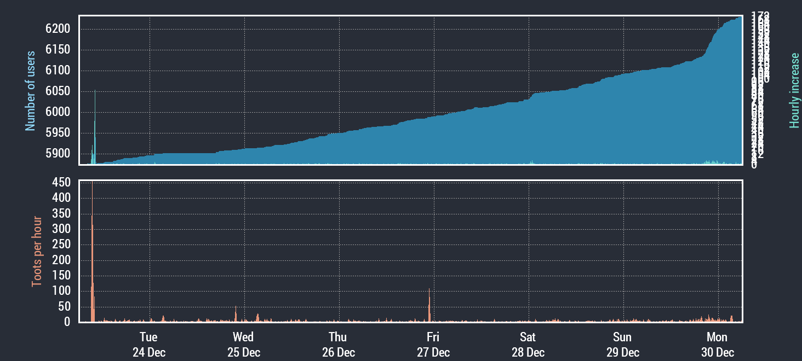Click the 6200 users tick label
802x361 pixels.
tap(58, 29)
